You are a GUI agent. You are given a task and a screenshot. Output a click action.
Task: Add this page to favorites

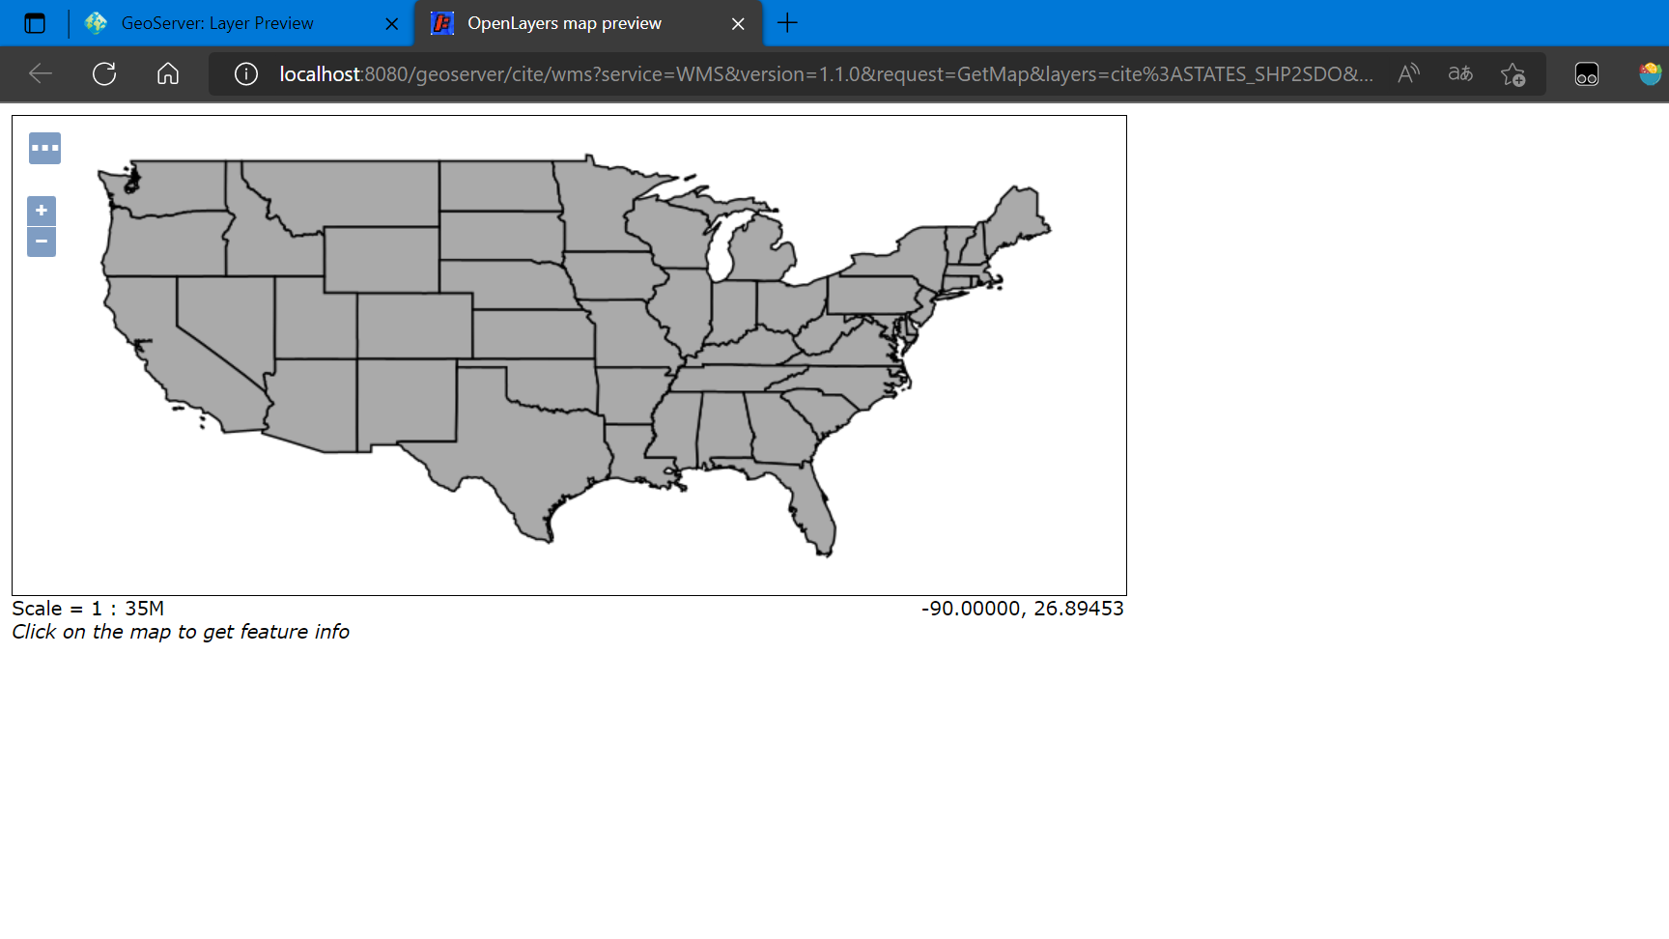coord(1513,73)
